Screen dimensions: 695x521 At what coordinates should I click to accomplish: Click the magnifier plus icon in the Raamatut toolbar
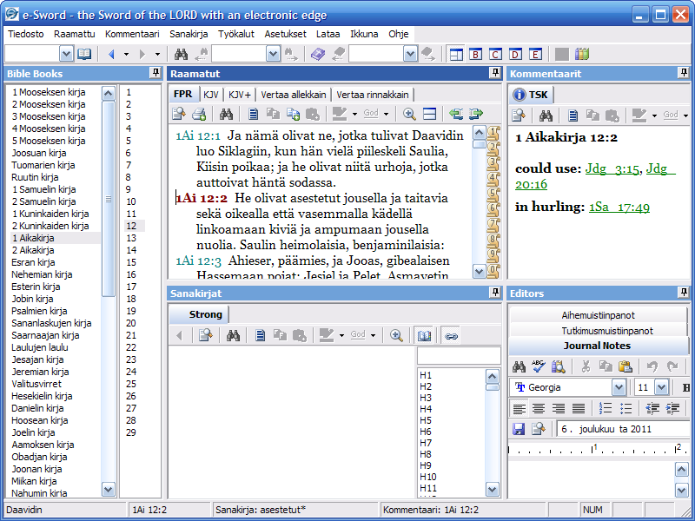[x=409, y=115]
